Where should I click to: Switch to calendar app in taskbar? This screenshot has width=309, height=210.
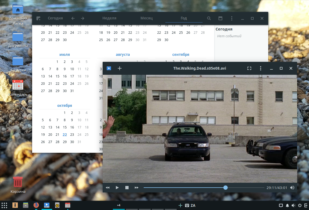(68, 205)
